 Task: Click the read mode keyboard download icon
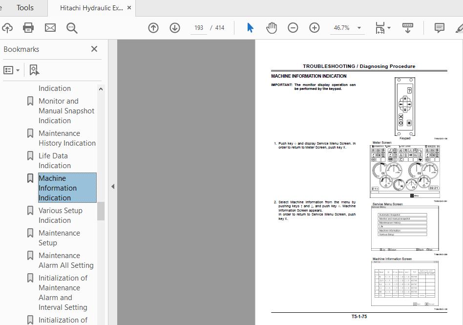coord(407,28)
